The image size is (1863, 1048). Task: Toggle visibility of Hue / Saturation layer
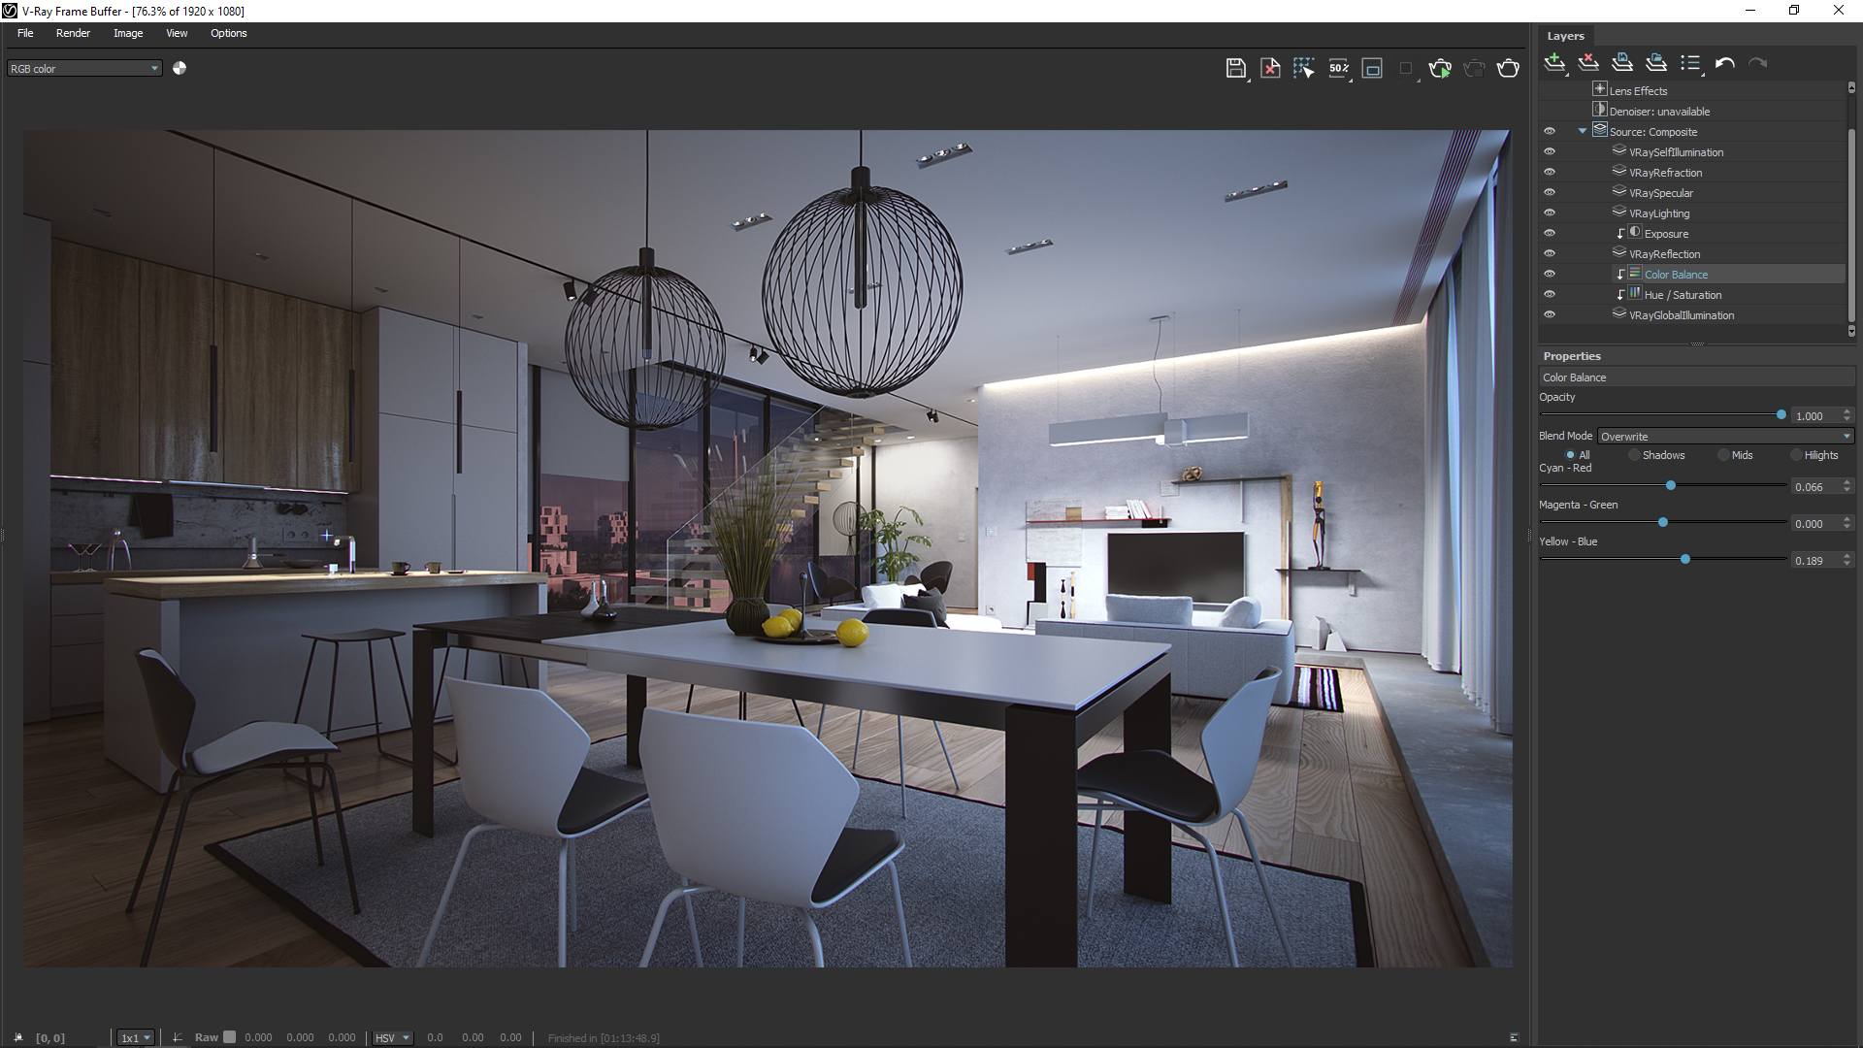click(1550, 295)
